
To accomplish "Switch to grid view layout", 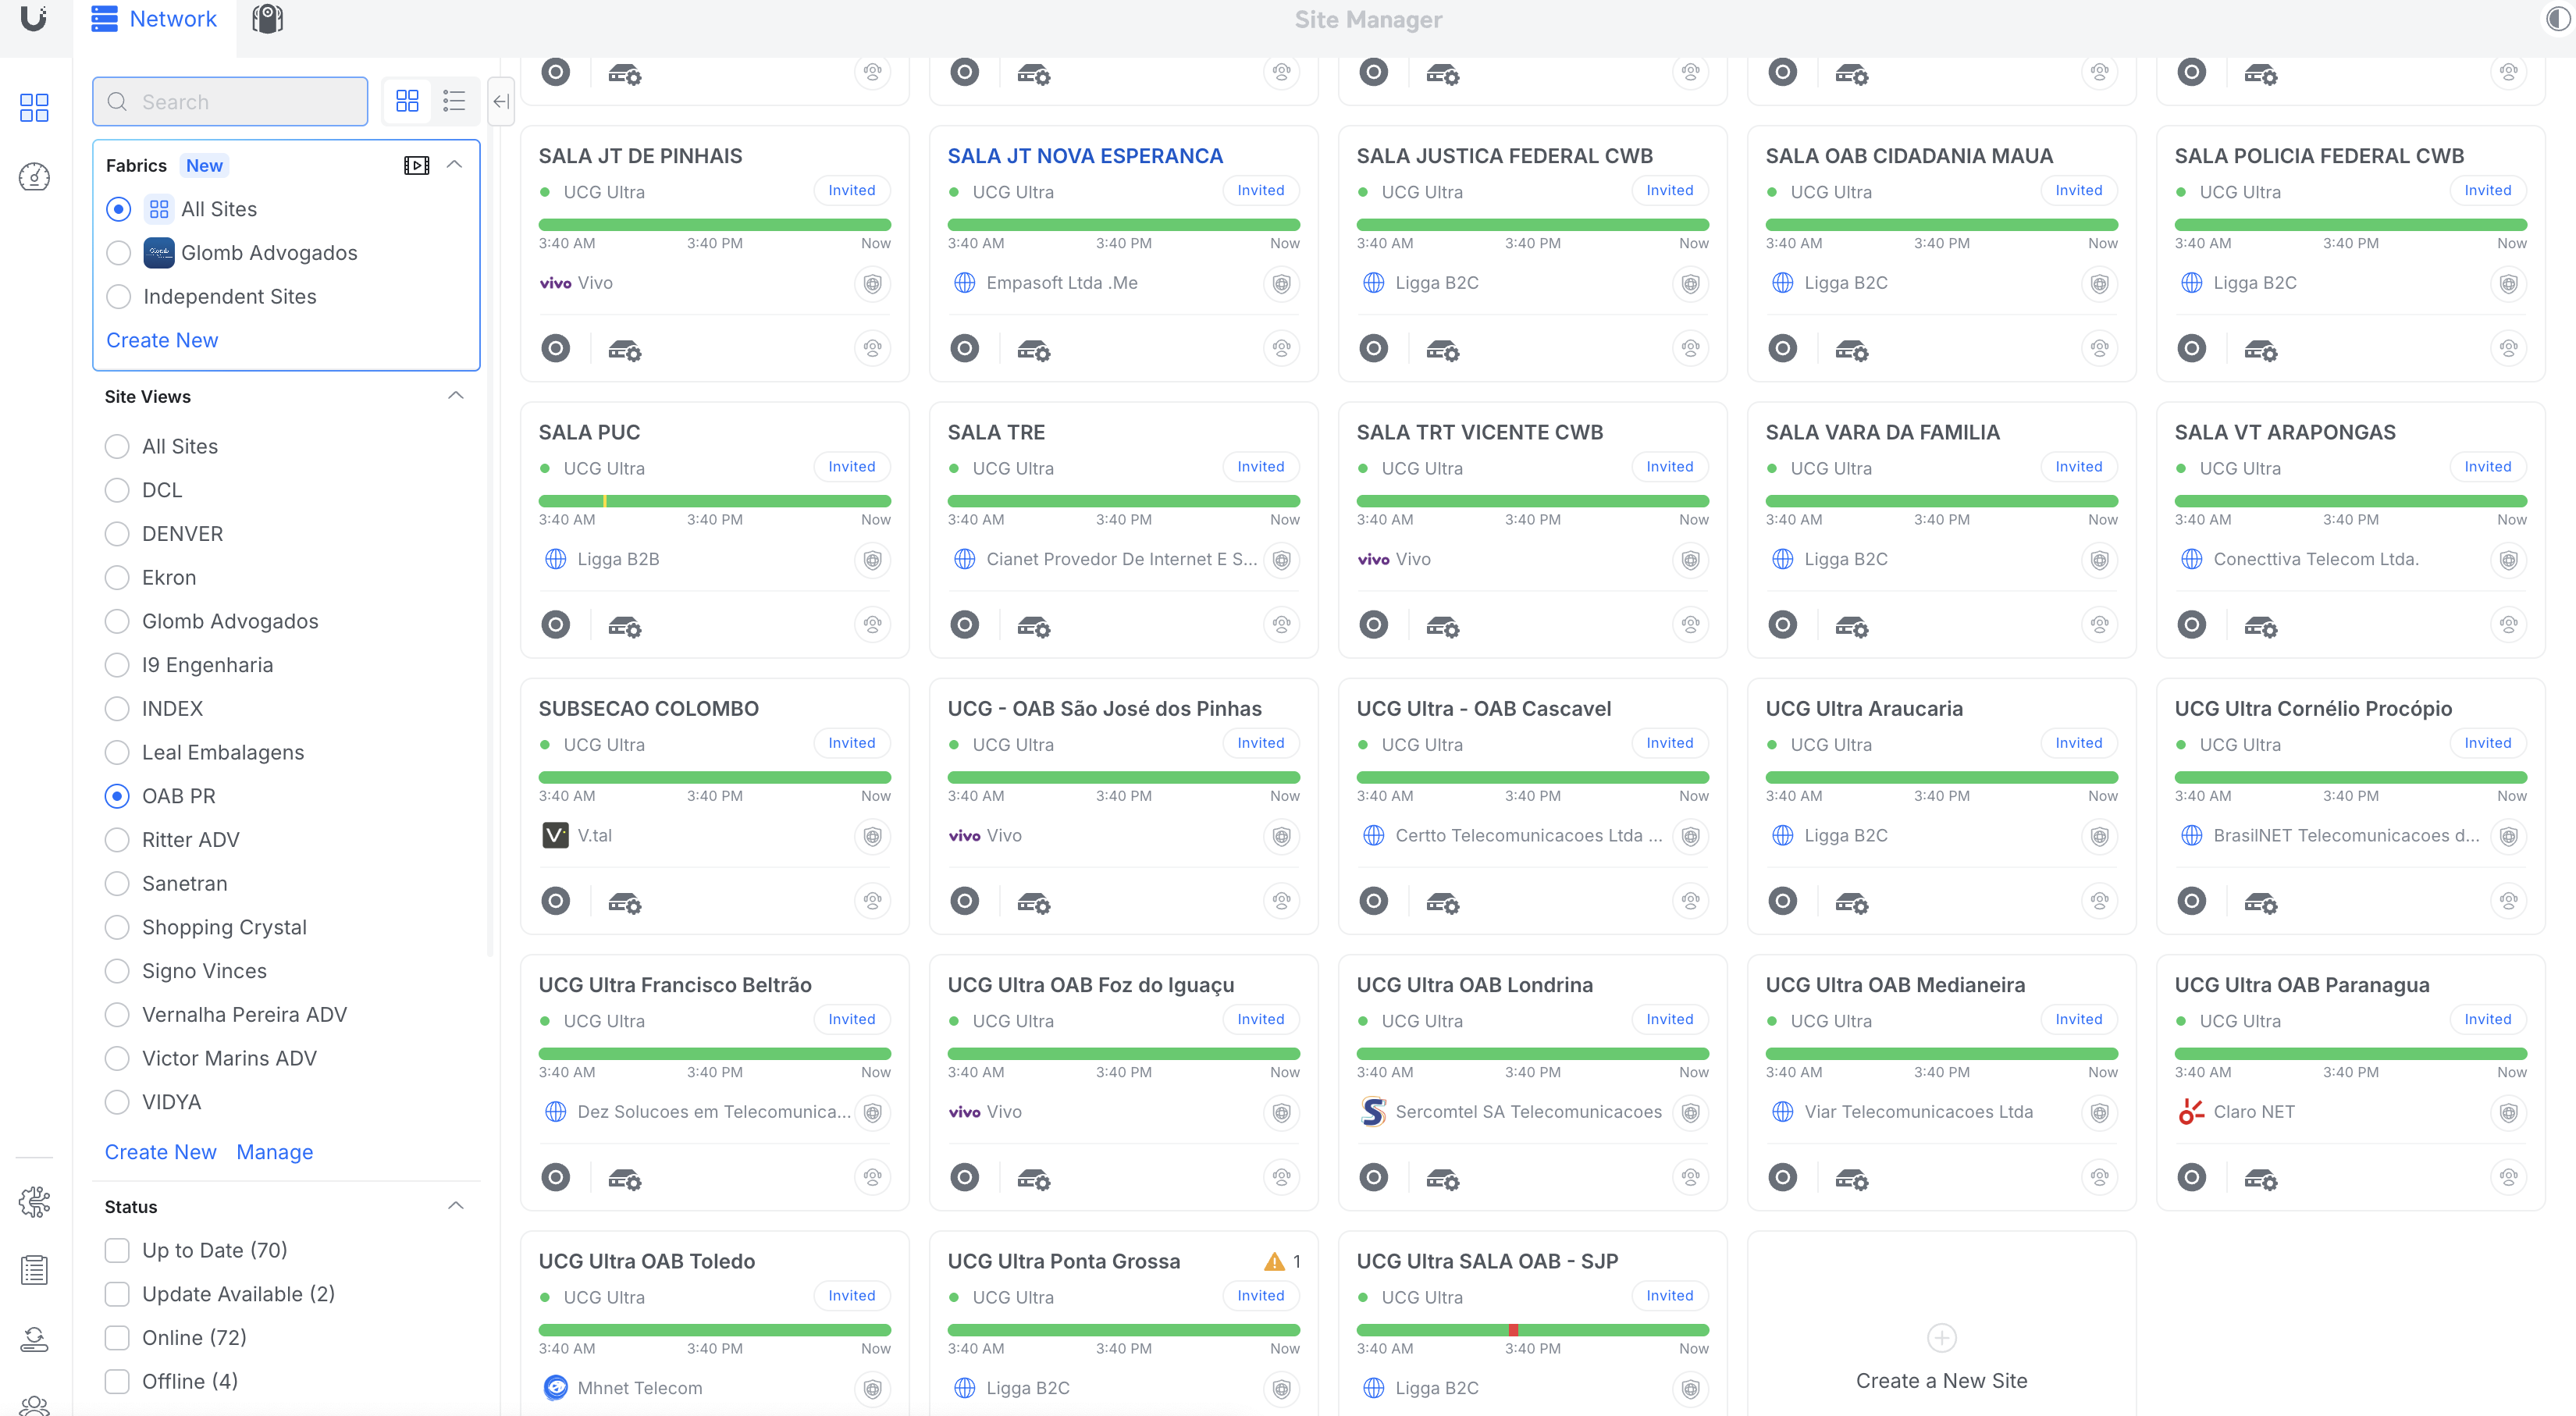I will click(x=407, y=101).
